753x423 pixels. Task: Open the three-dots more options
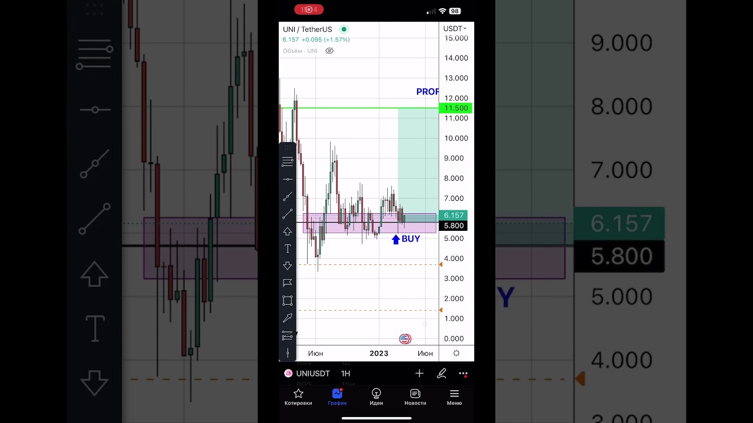(463, 374)
